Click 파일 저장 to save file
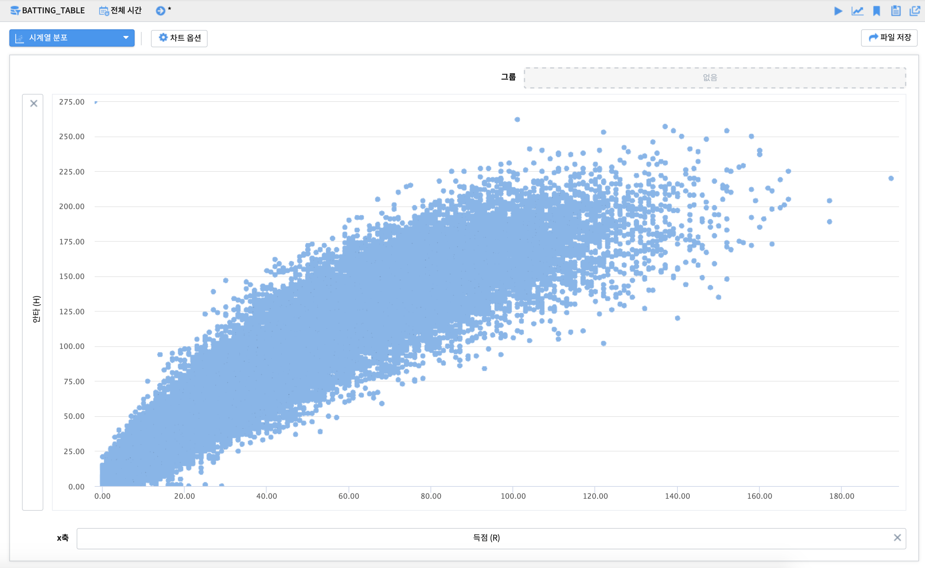 coord(889,38)
